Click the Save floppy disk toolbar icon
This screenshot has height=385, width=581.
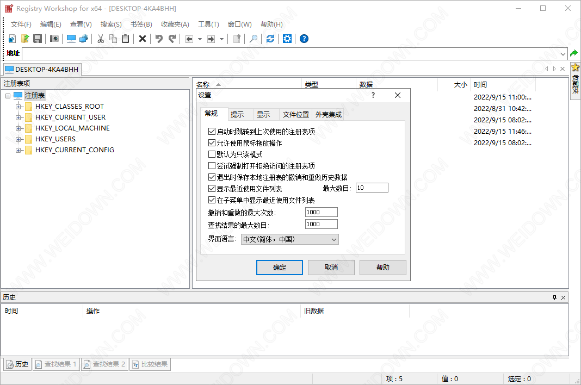38,39
